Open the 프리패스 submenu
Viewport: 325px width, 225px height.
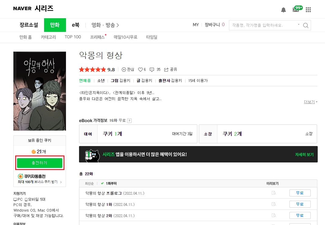pos(97,37)
